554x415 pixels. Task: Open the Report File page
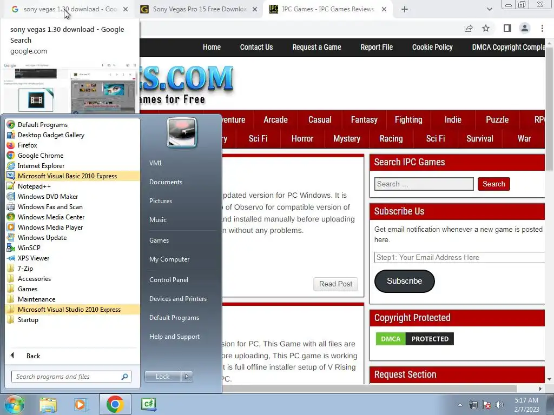(377, 47)
